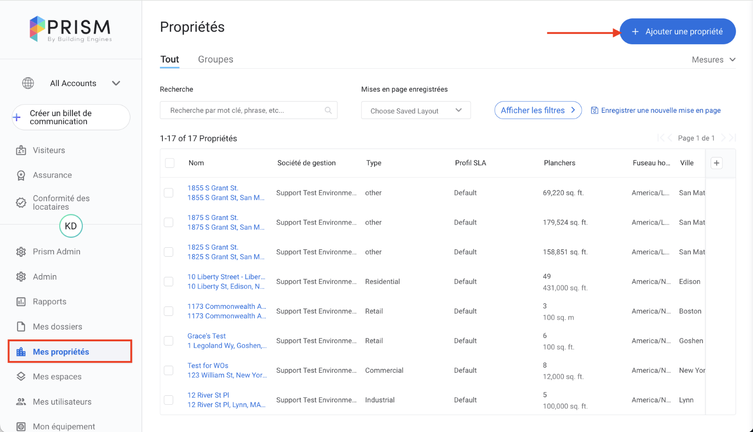Click the Ajouter une propriété button
753x432 pixels.
(678, 31)
